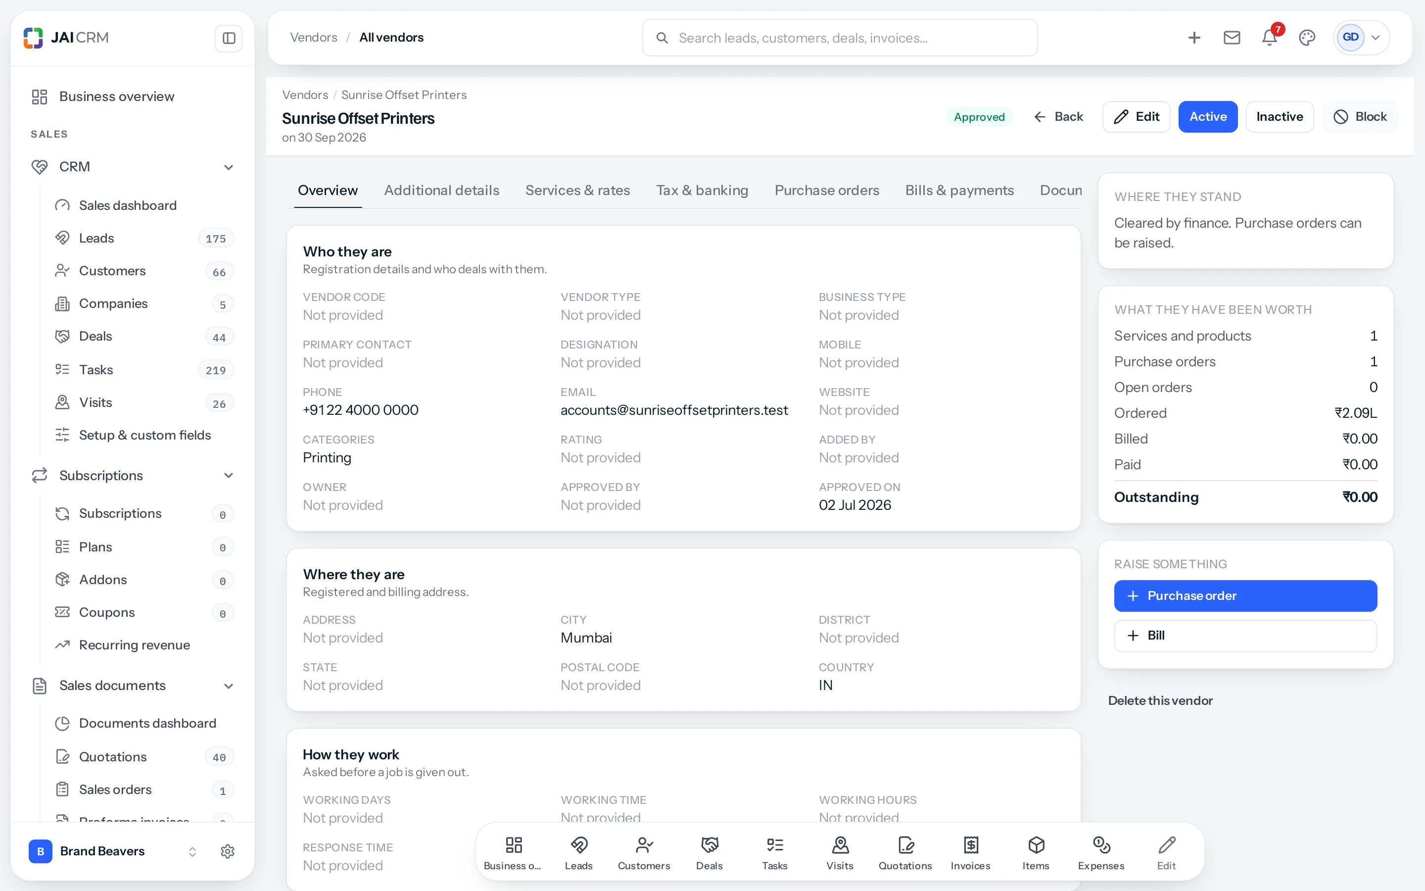Screen dimensions: 1425x891
Task: Click the Edit vendor button
Action: tap(1136, 117)
